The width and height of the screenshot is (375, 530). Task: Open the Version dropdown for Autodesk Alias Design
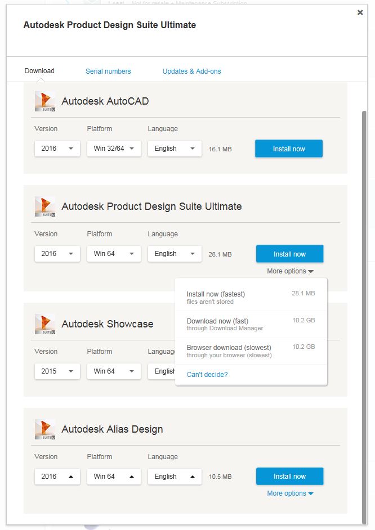[x=57, y=477]
